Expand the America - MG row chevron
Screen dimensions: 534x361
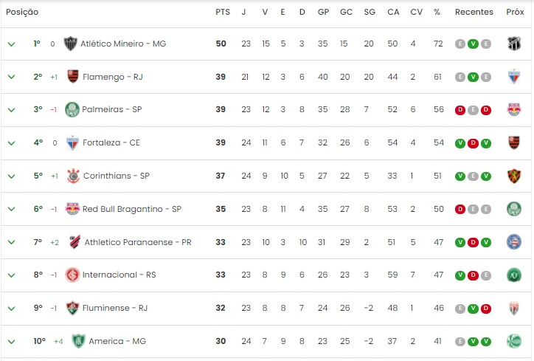11,342
